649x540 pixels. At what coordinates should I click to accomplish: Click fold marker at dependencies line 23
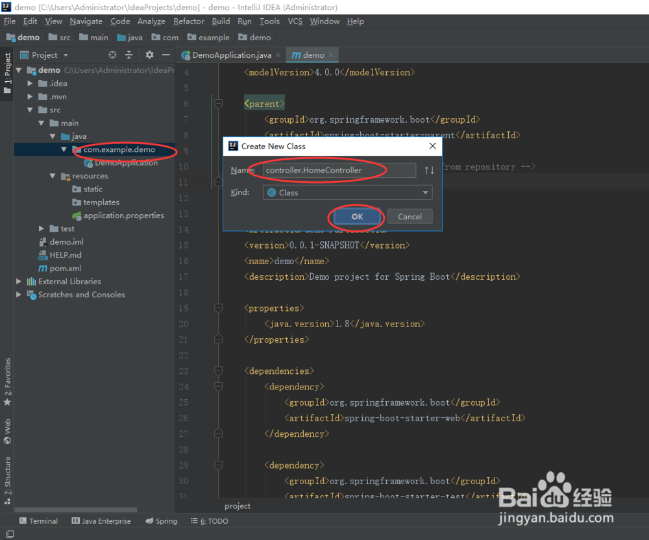tap(219, 371)
